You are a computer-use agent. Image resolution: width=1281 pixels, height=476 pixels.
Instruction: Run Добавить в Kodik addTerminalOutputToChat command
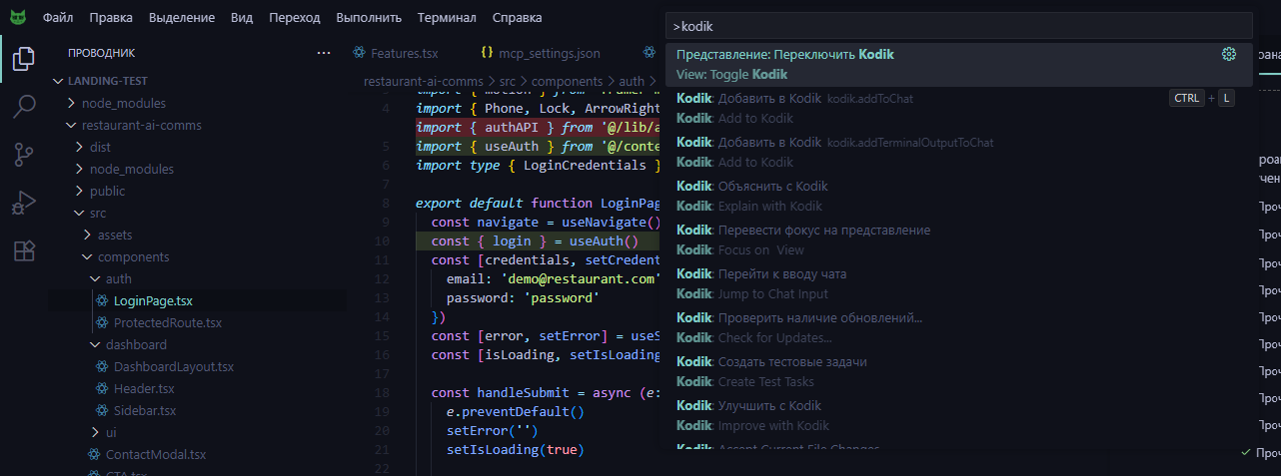click(959, 153)
